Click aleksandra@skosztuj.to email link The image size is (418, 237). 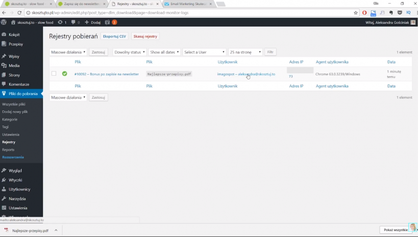click(x=256, y=74)
